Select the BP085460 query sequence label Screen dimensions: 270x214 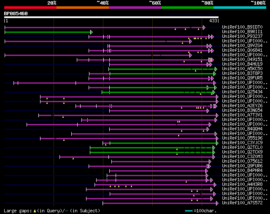tap(16, 13)
